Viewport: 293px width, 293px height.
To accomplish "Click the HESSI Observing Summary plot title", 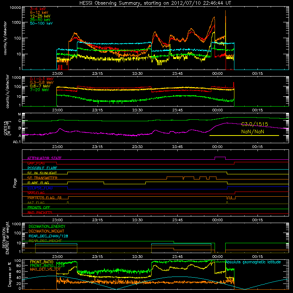I will click(x=155, y=3).
